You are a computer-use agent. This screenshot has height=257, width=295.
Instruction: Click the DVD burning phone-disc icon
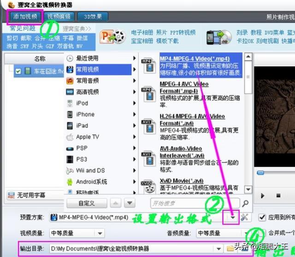point(219,37)
